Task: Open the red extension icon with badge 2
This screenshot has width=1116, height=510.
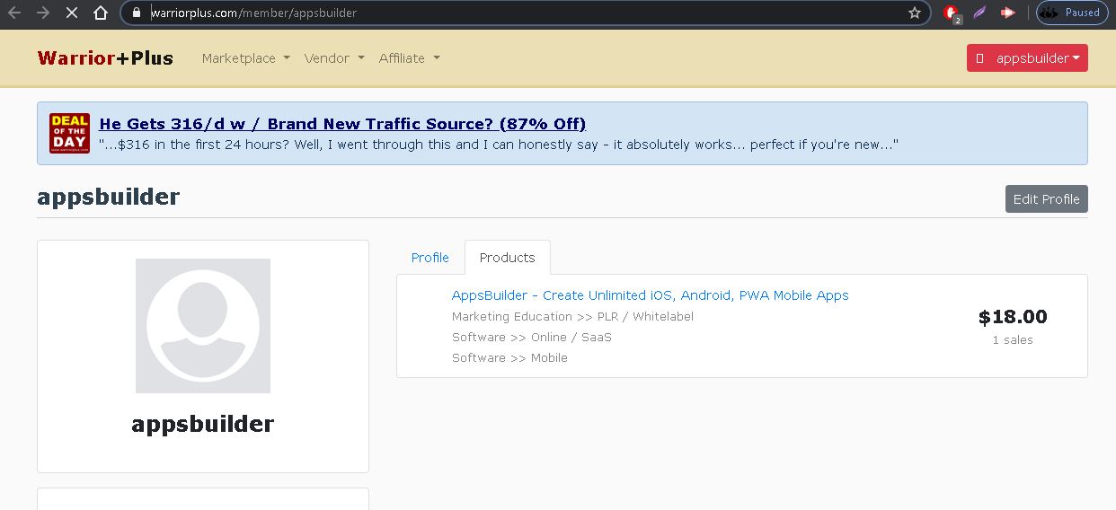Action: click(x=952, y=13)
